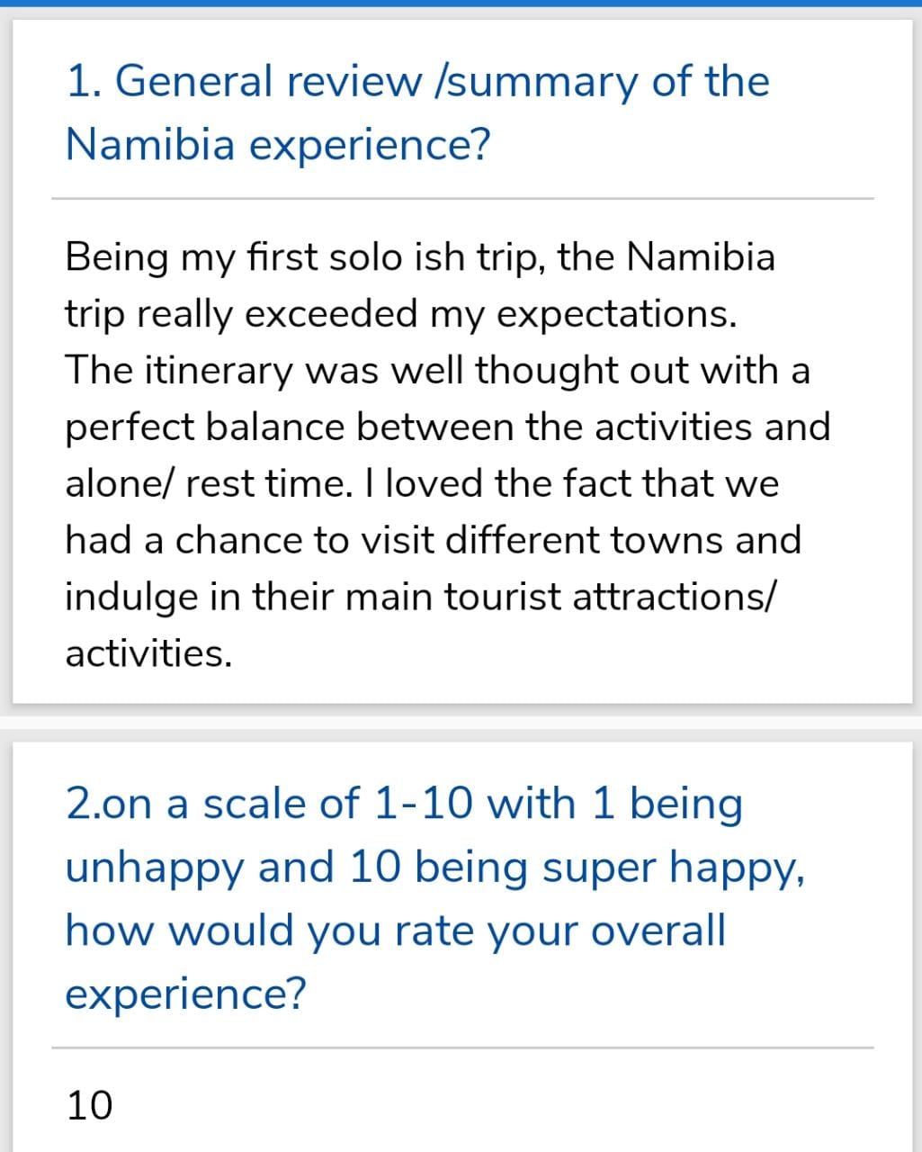
Task: Click the line 'alone/ rest time. I loved'
Action: pyautogui.click(x=422, y=483)
